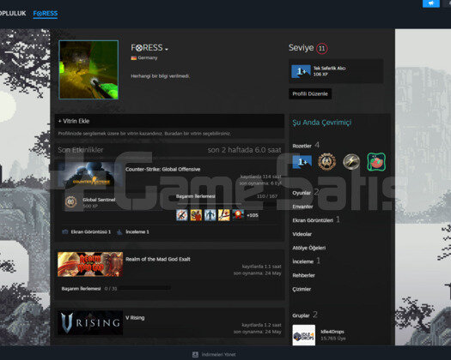Open the Counter-Strike: Global Offensive title
Viewport: 451px width, 360px height.
point(163,169)
